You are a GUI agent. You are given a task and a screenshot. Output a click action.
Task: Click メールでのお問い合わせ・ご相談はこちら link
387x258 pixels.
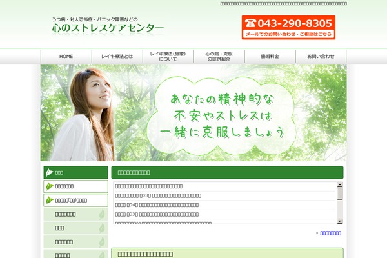(x=288, y=34)
